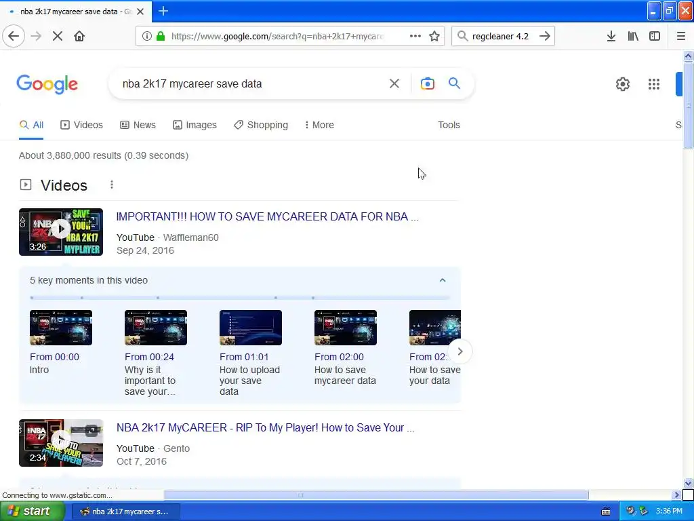Click the Waffleman60 channel name

[190, 237]
